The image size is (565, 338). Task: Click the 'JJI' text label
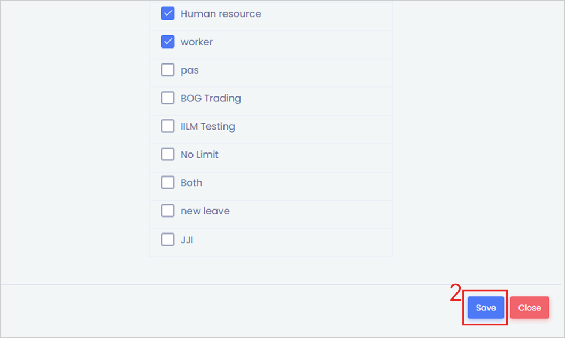coord(187,240)
